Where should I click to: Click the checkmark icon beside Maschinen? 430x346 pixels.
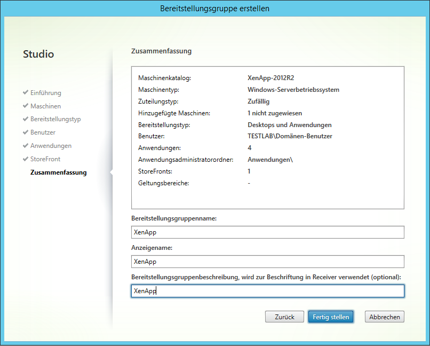tap(26, 106)
